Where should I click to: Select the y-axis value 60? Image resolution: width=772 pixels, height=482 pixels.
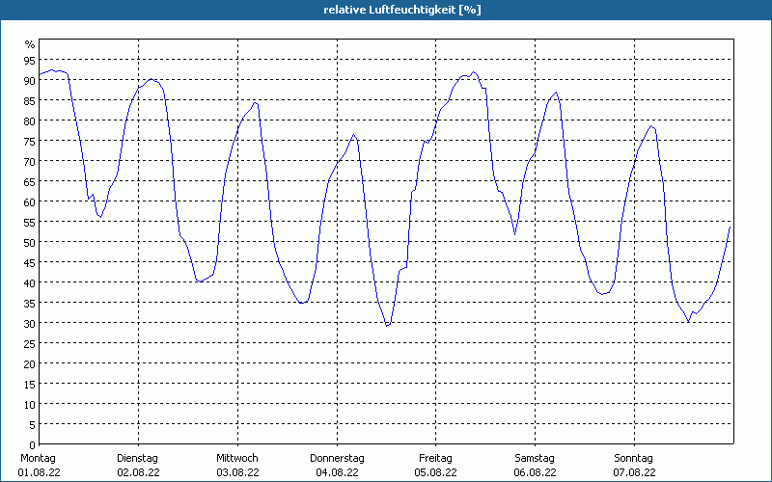(x=30, y=201)
